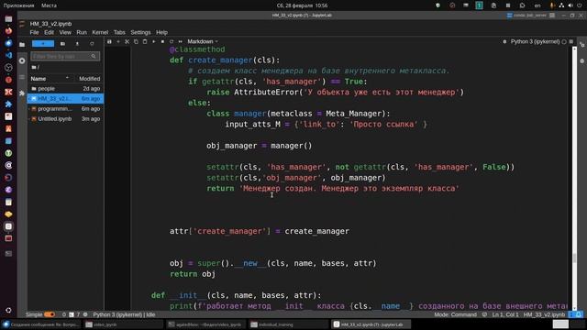Run the selected cell with the play icon
Screen dimensions: 587x330
tap(154, 41)
